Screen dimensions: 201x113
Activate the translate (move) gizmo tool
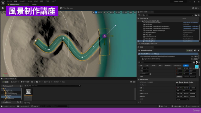point(96,12)
